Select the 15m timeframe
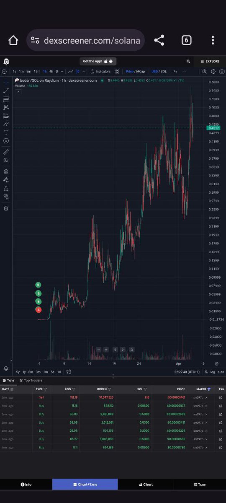This screenshot has height=503, width=226. (x=37, y=72)
